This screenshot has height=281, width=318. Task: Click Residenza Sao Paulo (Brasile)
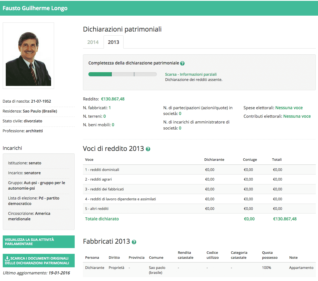[30, 111]
